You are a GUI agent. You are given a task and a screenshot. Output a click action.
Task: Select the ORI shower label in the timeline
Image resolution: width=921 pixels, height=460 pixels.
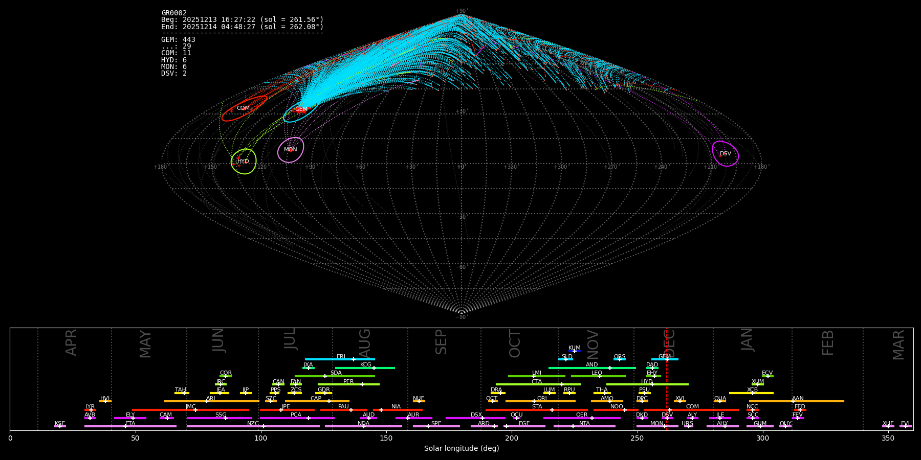tap(542, 398)
